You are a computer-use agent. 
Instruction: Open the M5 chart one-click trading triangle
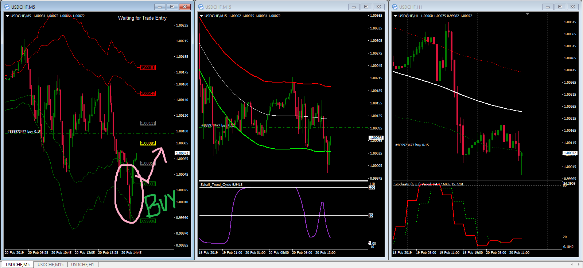7,16
